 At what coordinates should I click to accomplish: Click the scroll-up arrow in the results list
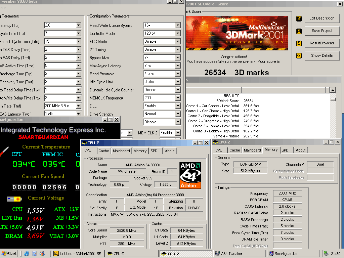pos(333,90)
